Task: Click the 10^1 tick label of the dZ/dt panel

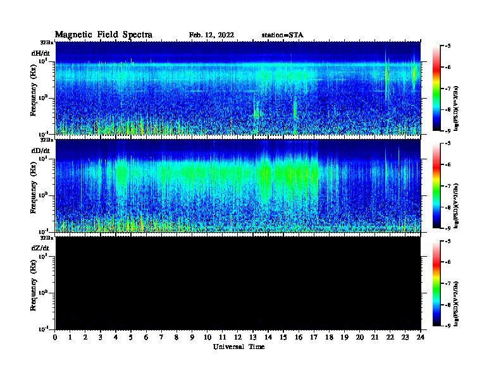Action: point(43,256)
